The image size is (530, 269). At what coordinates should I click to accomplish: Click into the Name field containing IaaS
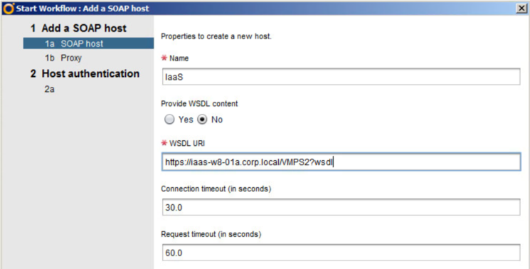(x=341, y=77)
